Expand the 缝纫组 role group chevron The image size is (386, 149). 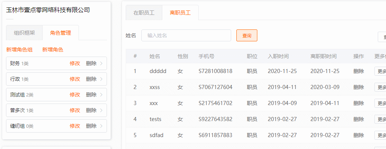click(x=101, y=126)
